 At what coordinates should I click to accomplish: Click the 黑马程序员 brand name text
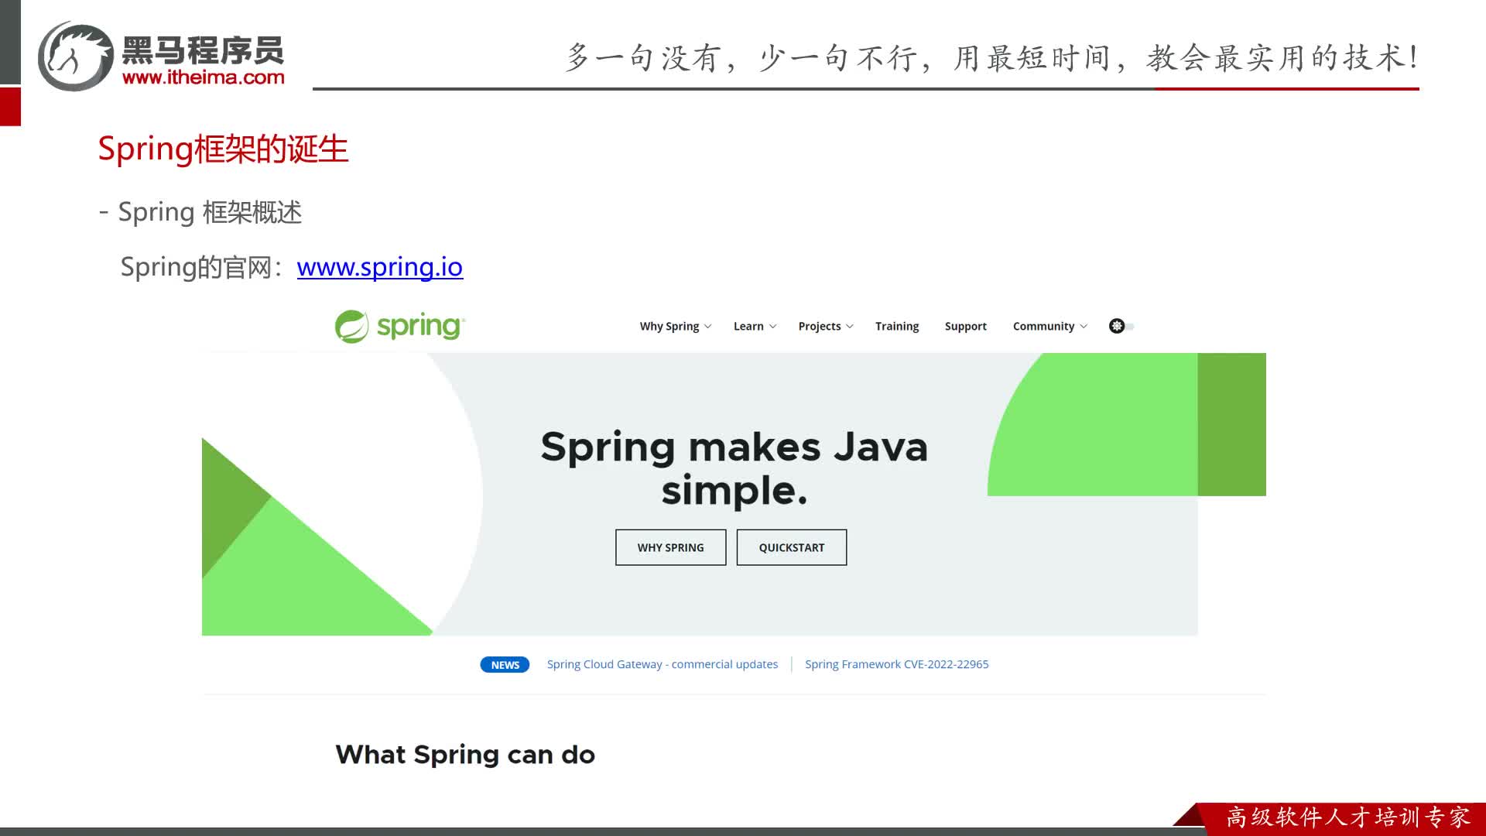click(x=203, y=50)
